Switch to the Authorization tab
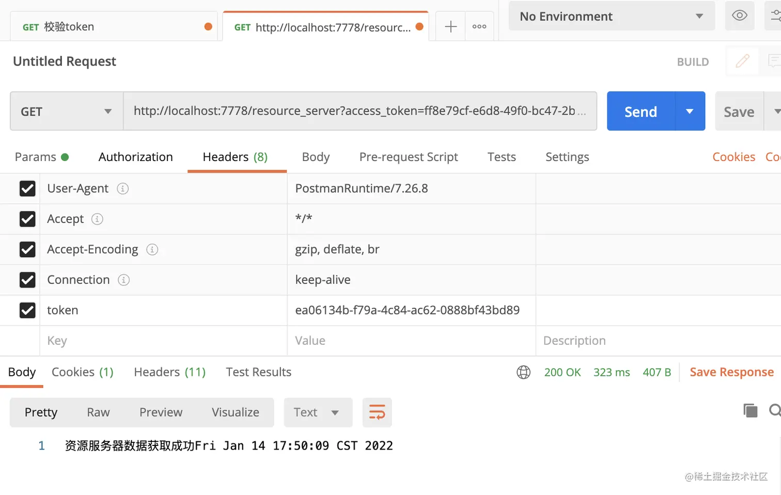 (x=135, y=157)
